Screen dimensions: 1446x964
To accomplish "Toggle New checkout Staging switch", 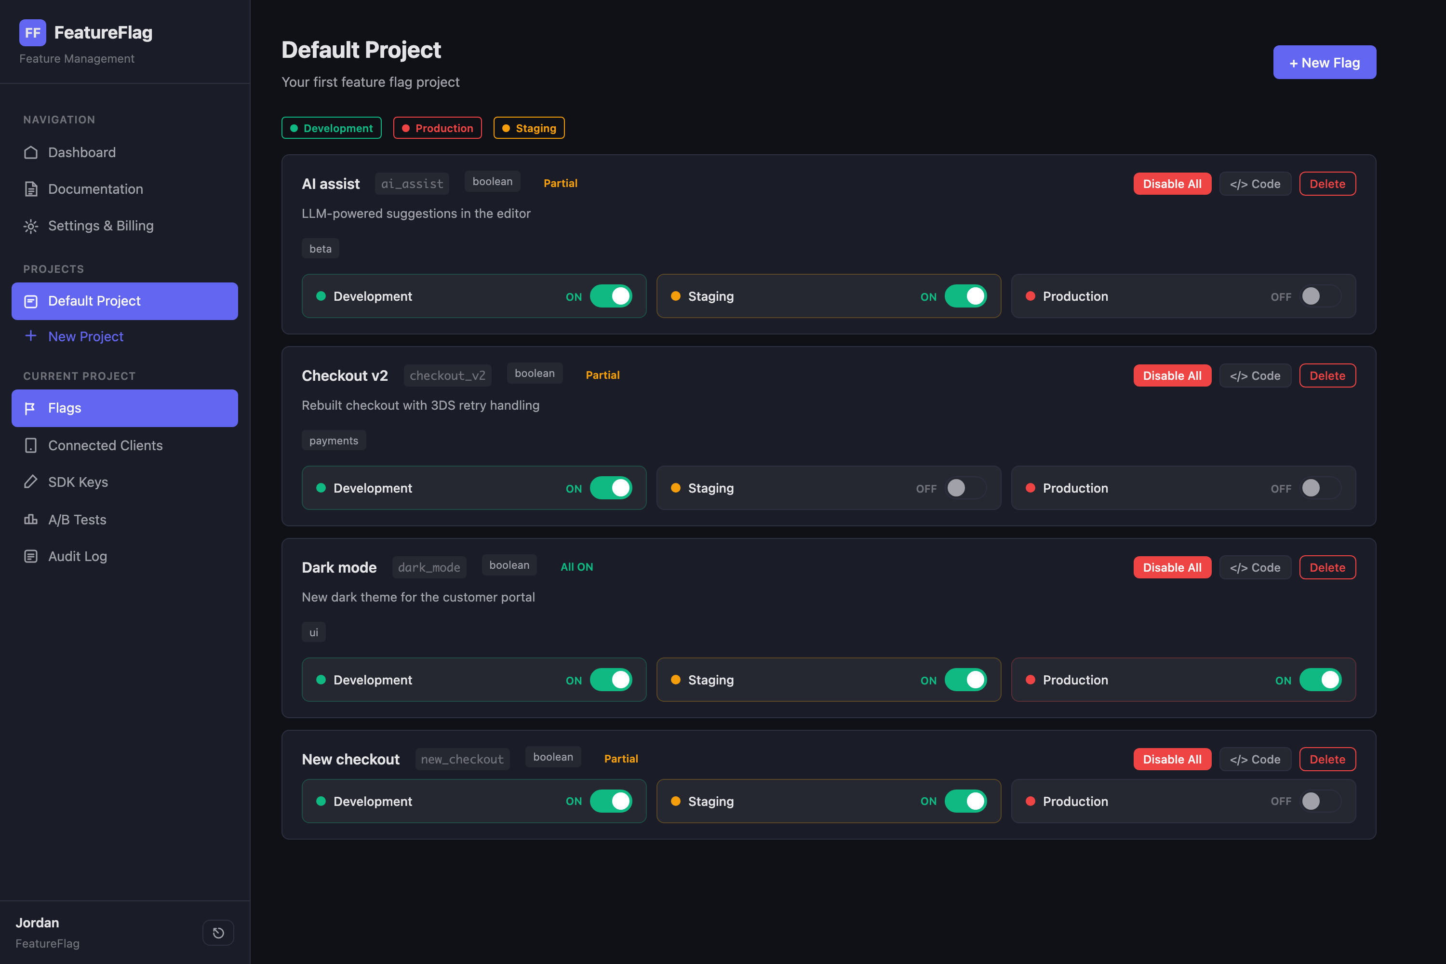I will [966, 801].
